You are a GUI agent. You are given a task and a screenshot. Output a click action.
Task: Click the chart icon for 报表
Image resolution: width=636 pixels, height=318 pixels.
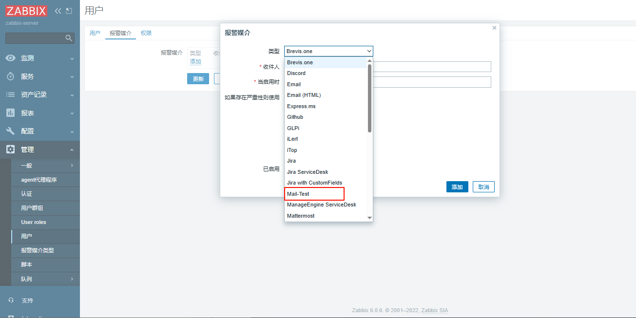[10, 113]
